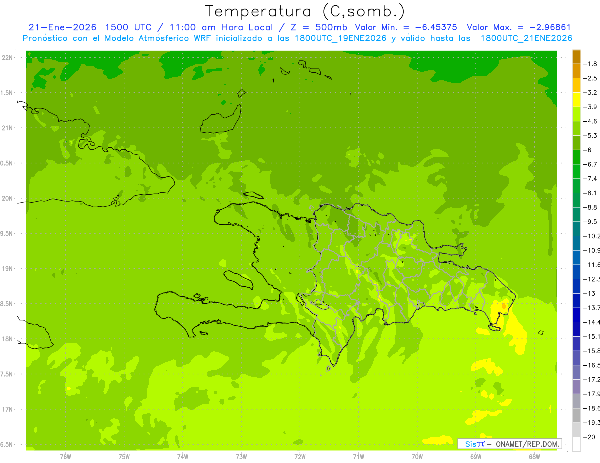Click the '-8.8' colorbar value
This screenshot has width=600, height=463.
tap(591, 207)
